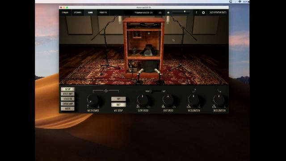Click the deceleration curve icon
Screen dimensions: 286x161
pyautogui.click(x=219, y=90)
